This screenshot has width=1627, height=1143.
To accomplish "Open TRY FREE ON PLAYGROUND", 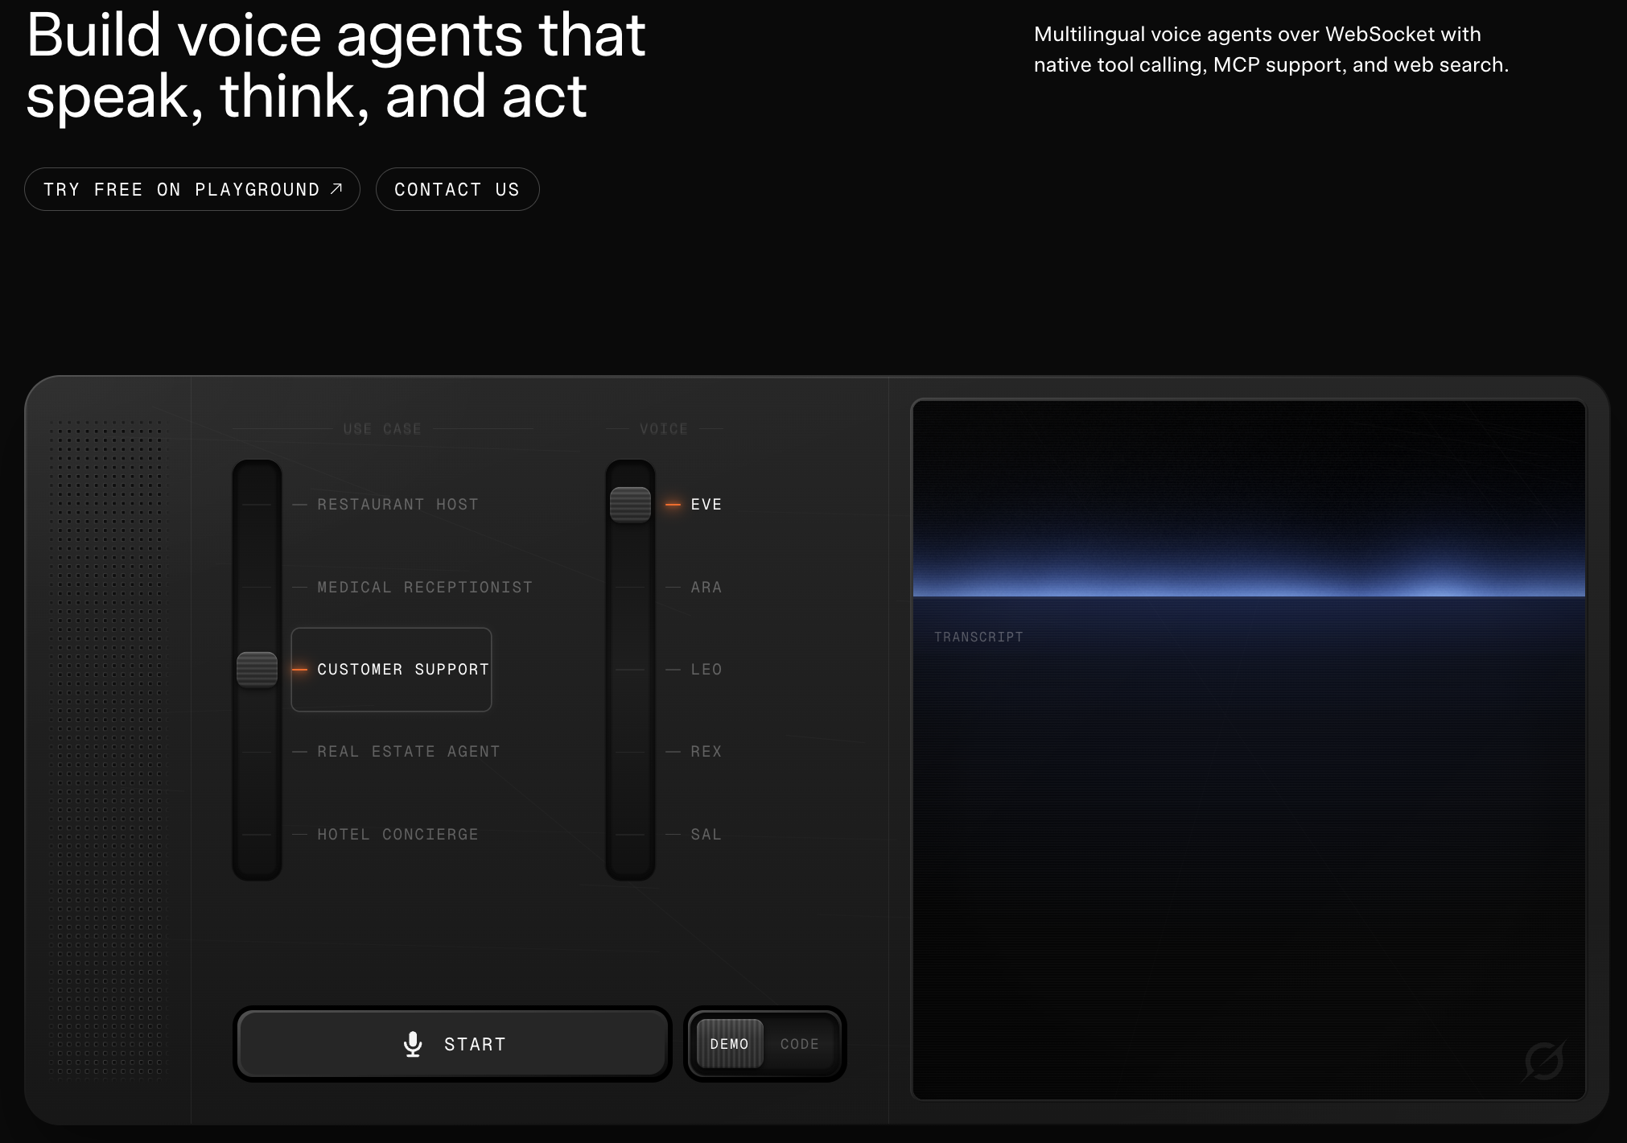I will (x=192, y=188).
